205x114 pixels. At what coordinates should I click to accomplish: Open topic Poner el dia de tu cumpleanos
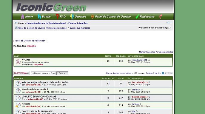pos(38,111)
